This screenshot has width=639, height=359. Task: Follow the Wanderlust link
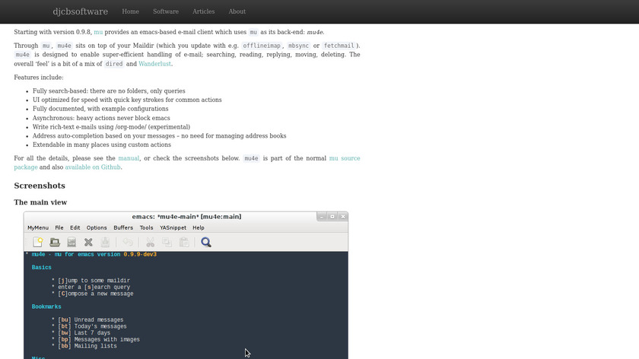click(x=154, y=64)
